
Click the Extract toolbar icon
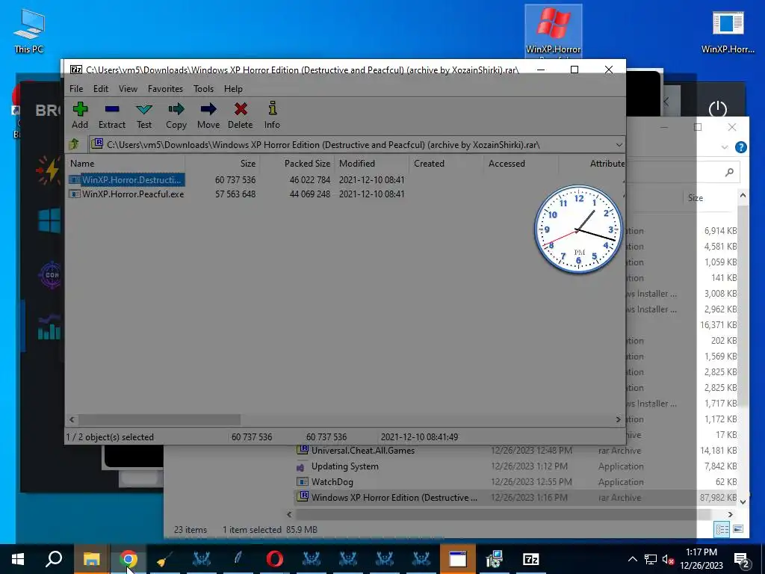(x=112, y=116)
